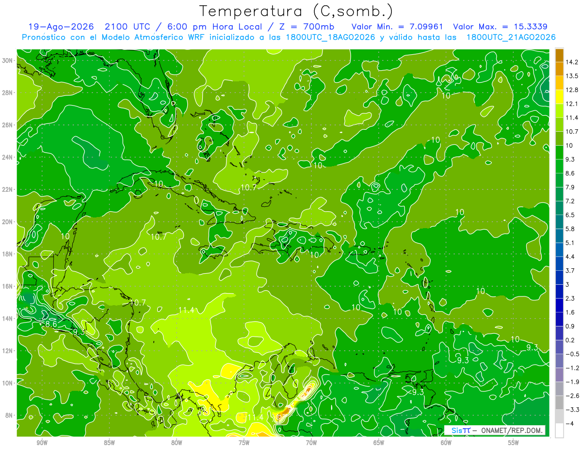Click the SisTT ONAMET/REP.DOM. logo box

click(x=495, y=430)
